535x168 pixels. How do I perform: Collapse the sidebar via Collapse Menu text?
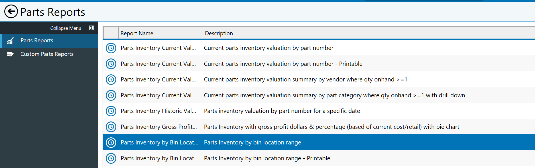point(66,28)
